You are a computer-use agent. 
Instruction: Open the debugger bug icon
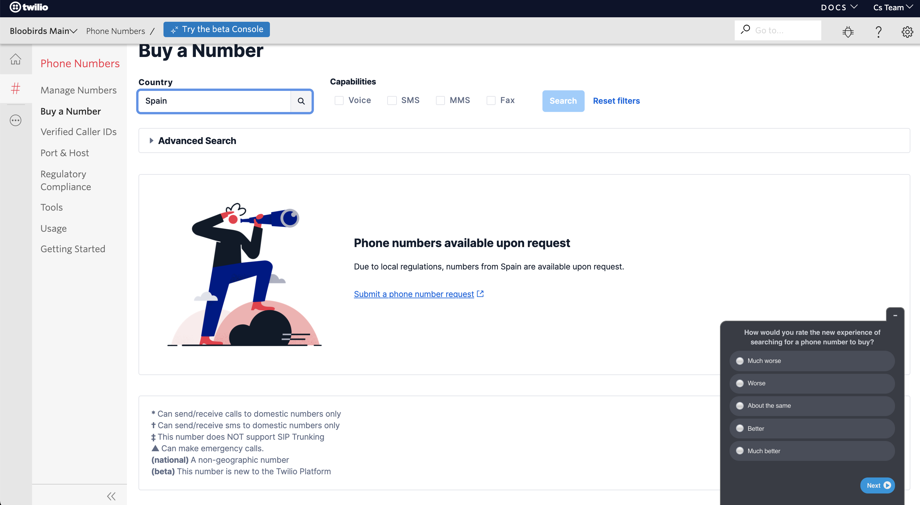(848, 32)
